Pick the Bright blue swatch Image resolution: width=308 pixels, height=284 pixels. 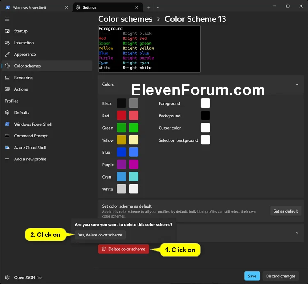(133, 152)
